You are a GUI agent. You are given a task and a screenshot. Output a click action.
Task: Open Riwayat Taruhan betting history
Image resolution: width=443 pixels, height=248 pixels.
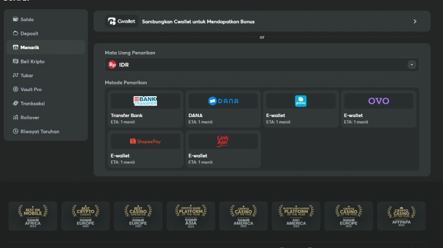pyautogui.click(x=40, y=131)
